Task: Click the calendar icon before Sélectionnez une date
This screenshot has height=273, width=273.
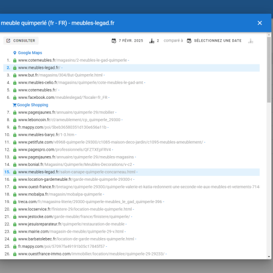Action: [189, 41]
